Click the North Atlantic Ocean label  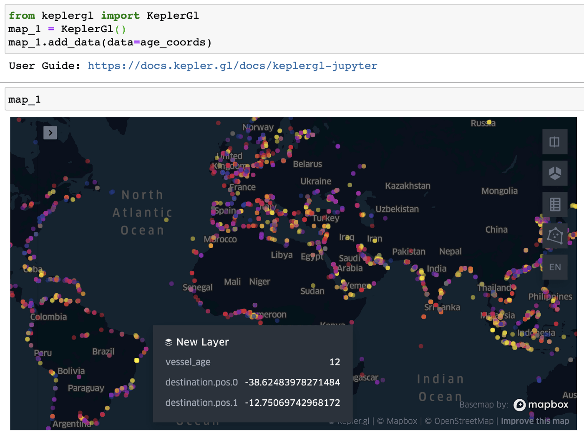click(x=143, y=212)
